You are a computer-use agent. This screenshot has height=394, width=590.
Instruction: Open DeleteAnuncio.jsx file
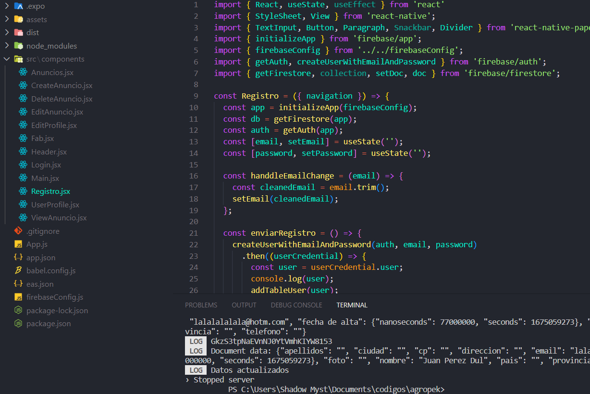pyautogui.click(x=61, y=99)
